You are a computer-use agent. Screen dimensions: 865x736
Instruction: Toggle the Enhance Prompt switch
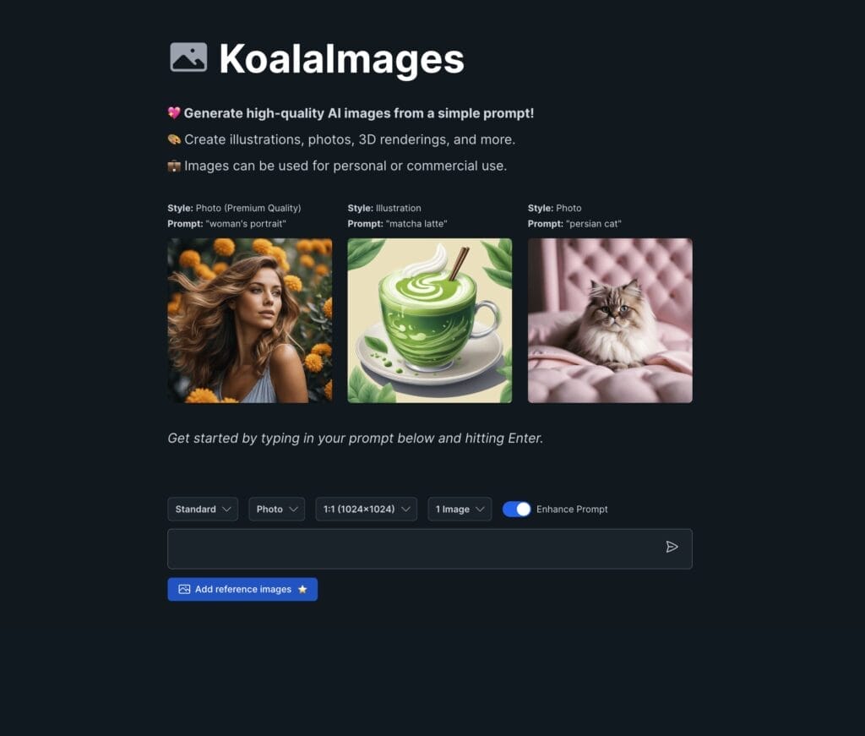(516, 510)
